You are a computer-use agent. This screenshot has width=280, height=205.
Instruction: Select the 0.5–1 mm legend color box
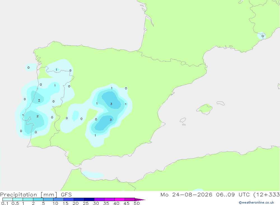click(18, 199)
